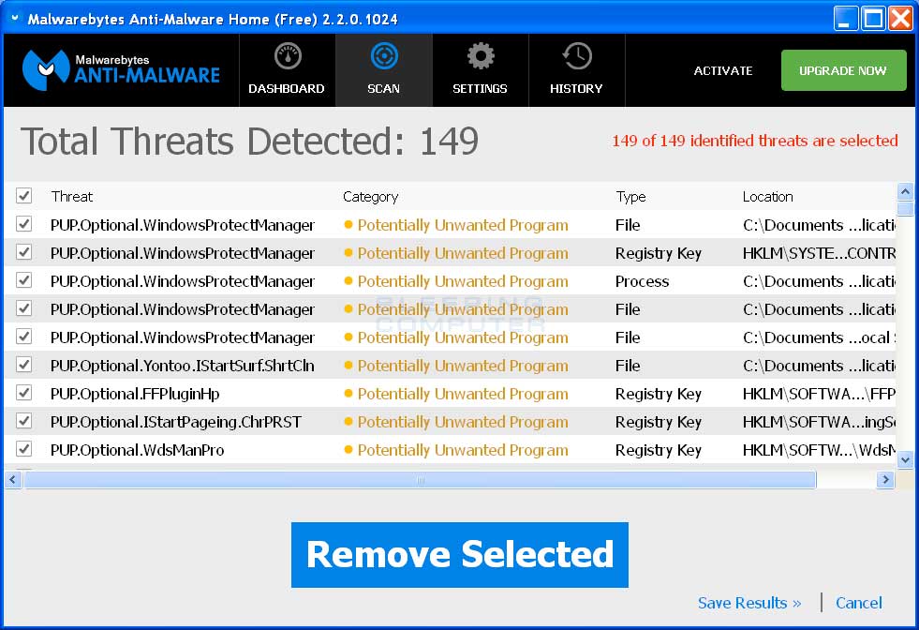Uncheck the IStartPageing.ChrPRST threat checkbox
The image size is (919, 630).
24,421
